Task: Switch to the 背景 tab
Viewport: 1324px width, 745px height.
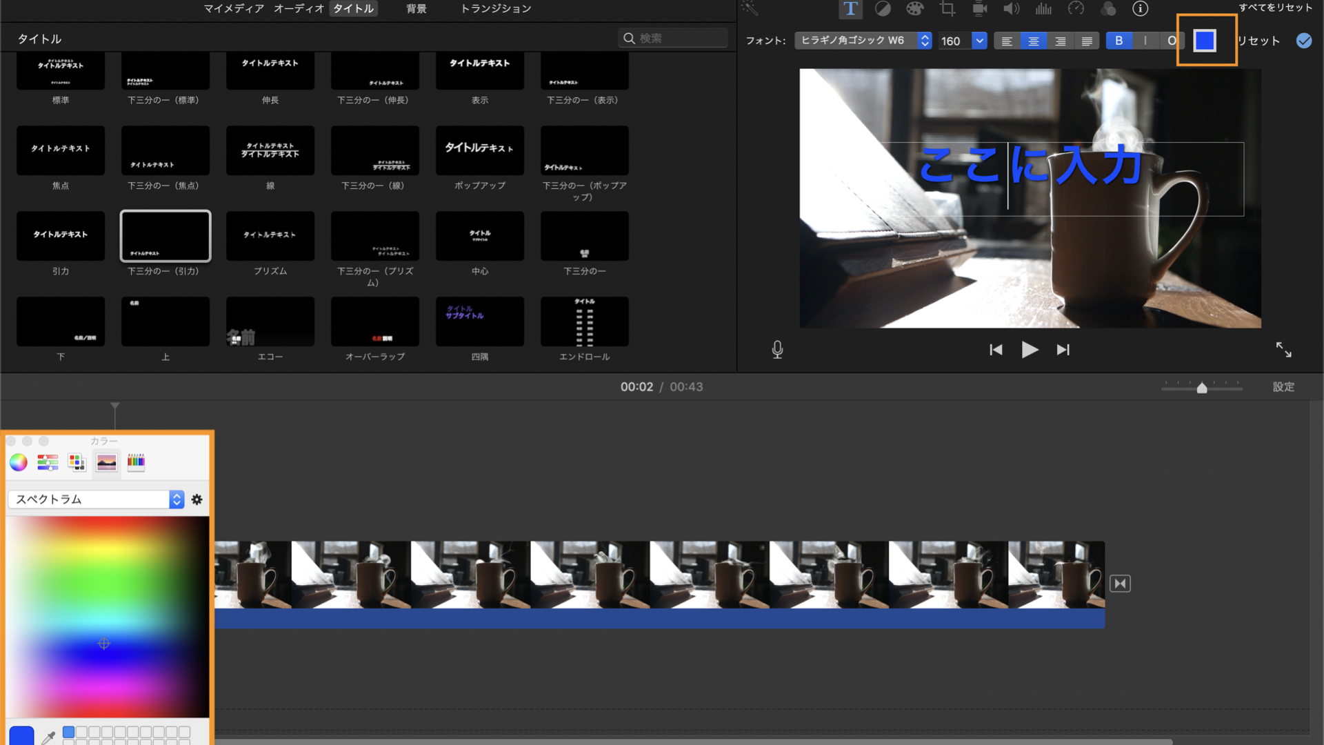Action: (416, 8)
